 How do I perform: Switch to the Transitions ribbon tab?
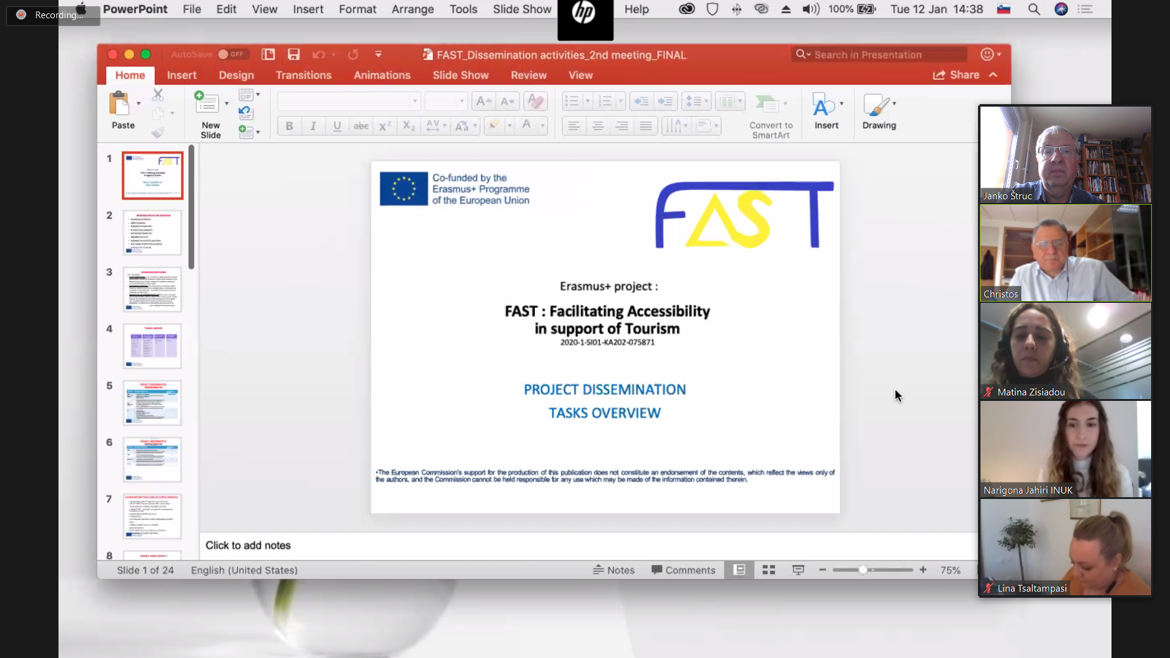pos(303,75)
